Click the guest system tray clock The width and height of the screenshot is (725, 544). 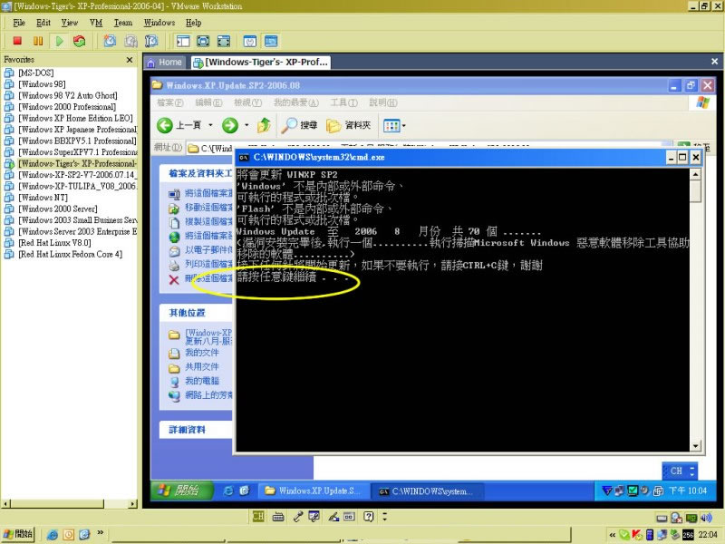688,491
